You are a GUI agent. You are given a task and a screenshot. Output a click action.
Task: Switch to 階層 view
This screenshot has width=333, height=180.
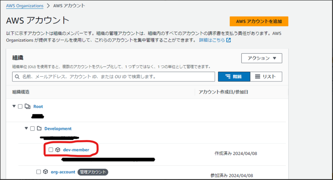click(x=234, y=77)
